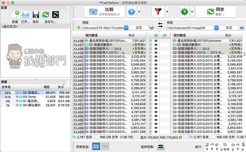Click left grid 相对路径 column header

[106, 35]
